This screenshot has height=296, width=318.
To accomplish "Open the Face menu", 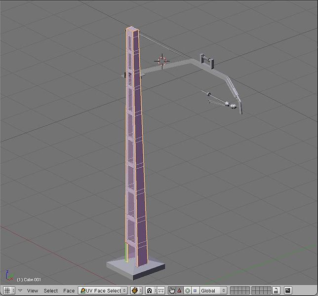I will (69, 291).
